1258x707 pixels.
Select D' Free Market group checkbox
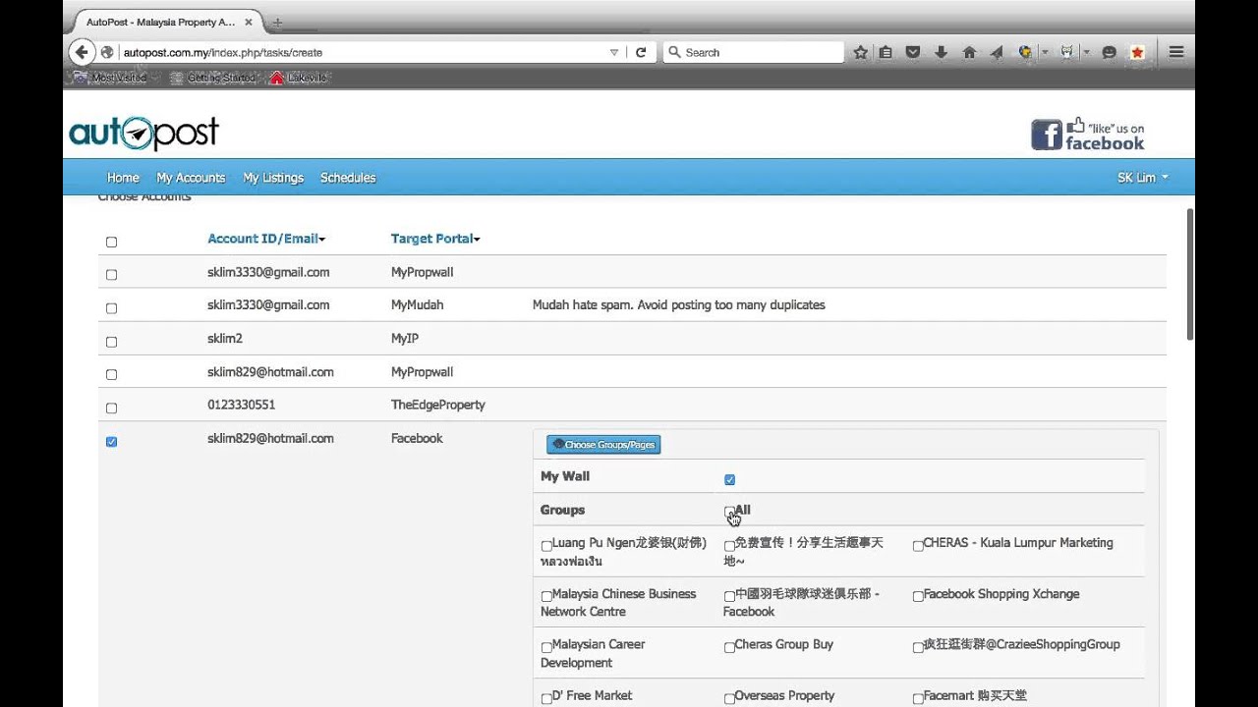point(546,698)
